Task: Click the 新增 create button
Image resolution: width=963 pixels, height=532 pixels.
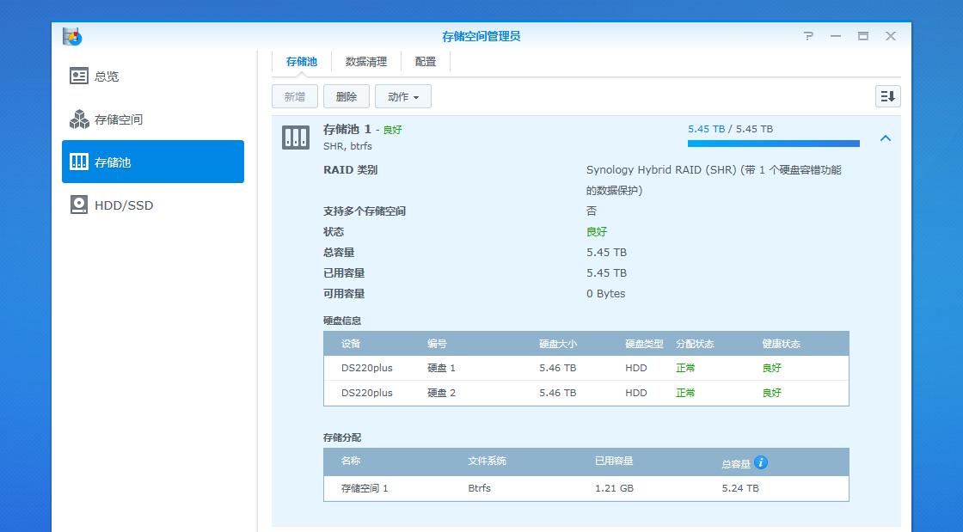Action: click(295, 96)
